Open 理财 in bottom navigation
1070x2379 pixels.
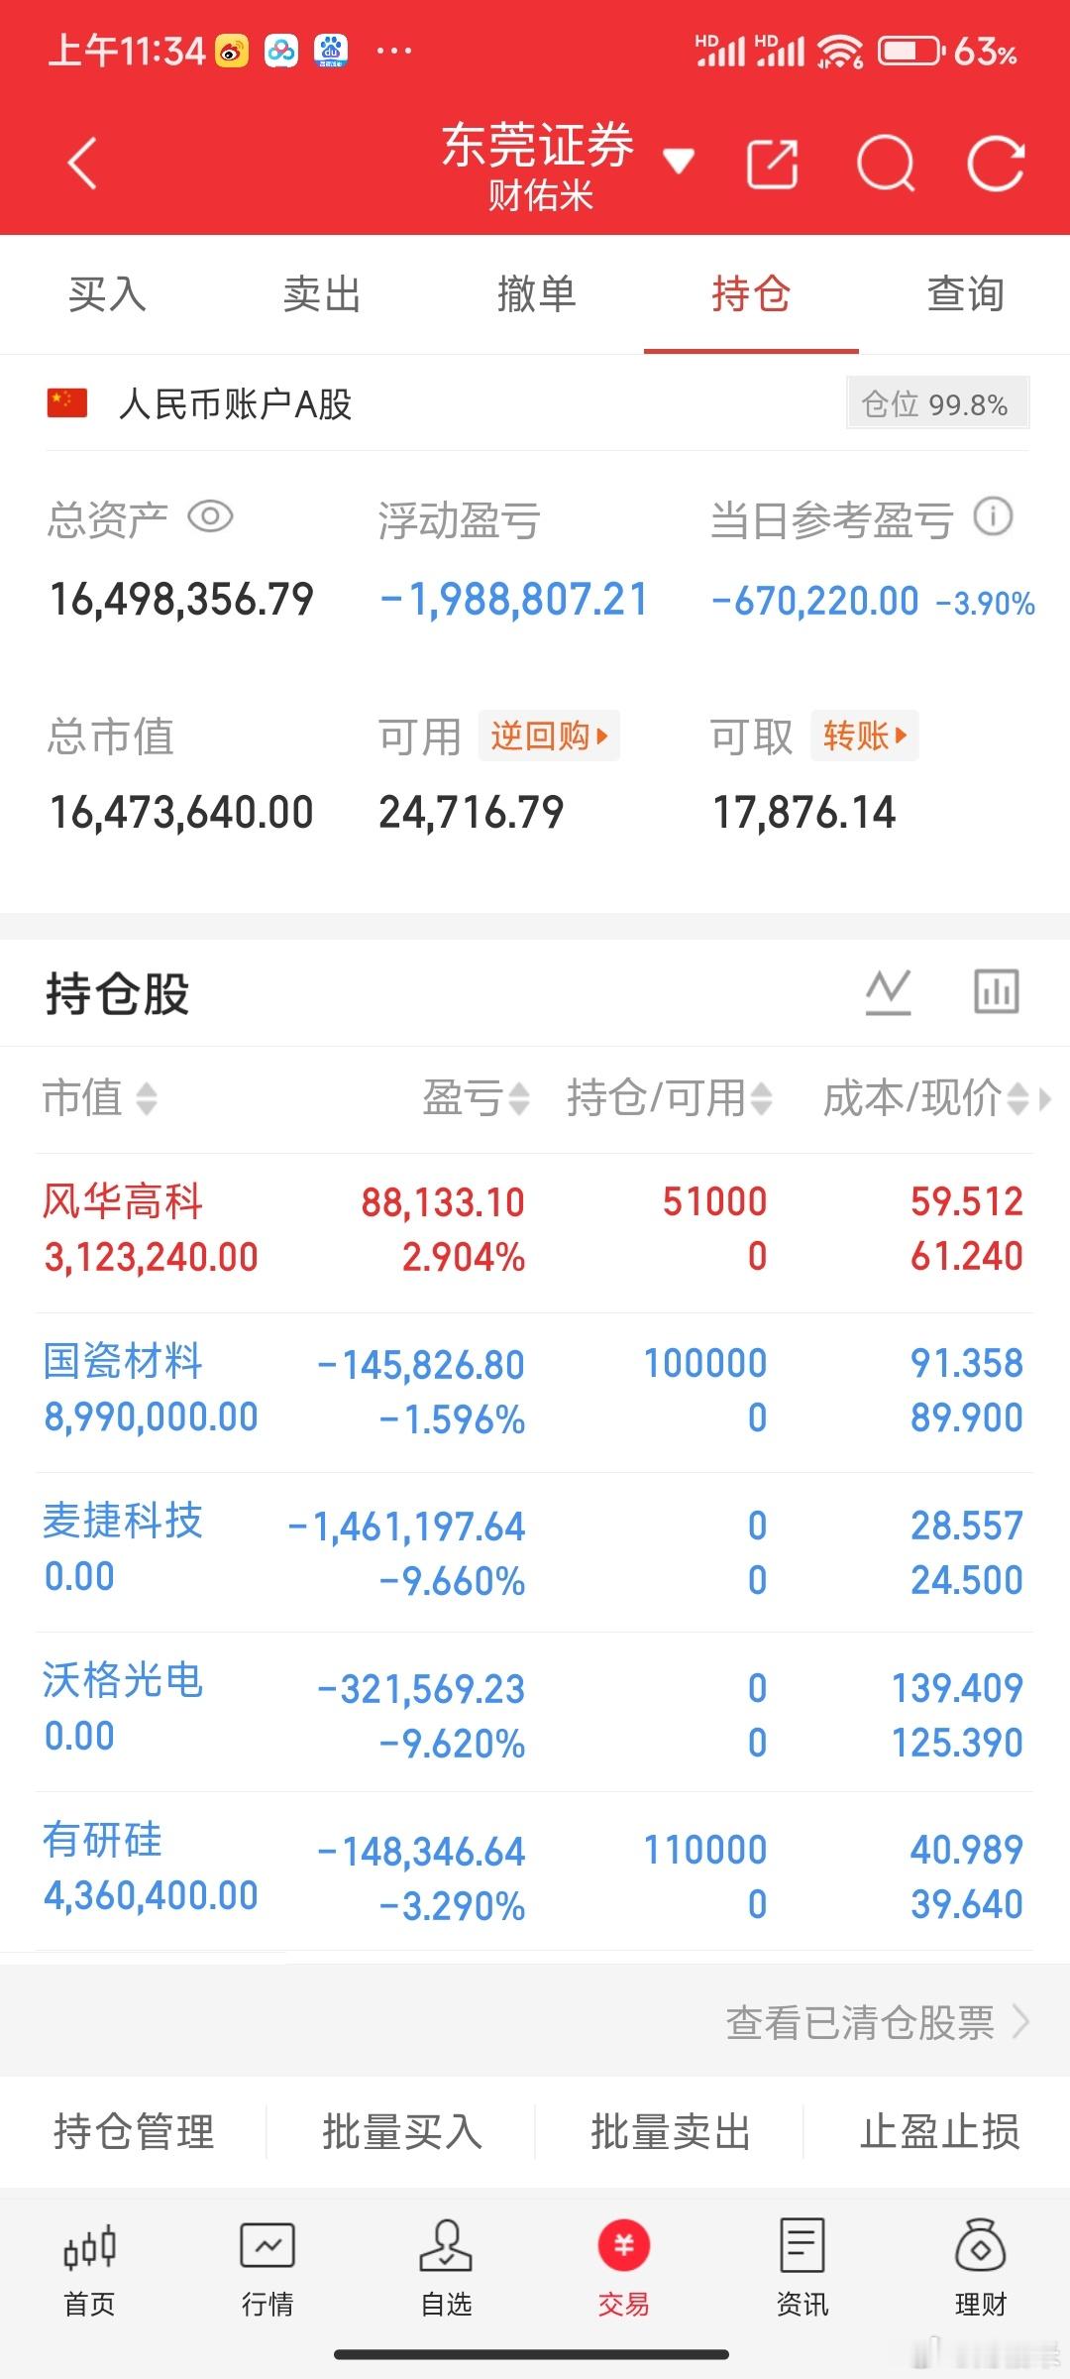coord(981,2268)
